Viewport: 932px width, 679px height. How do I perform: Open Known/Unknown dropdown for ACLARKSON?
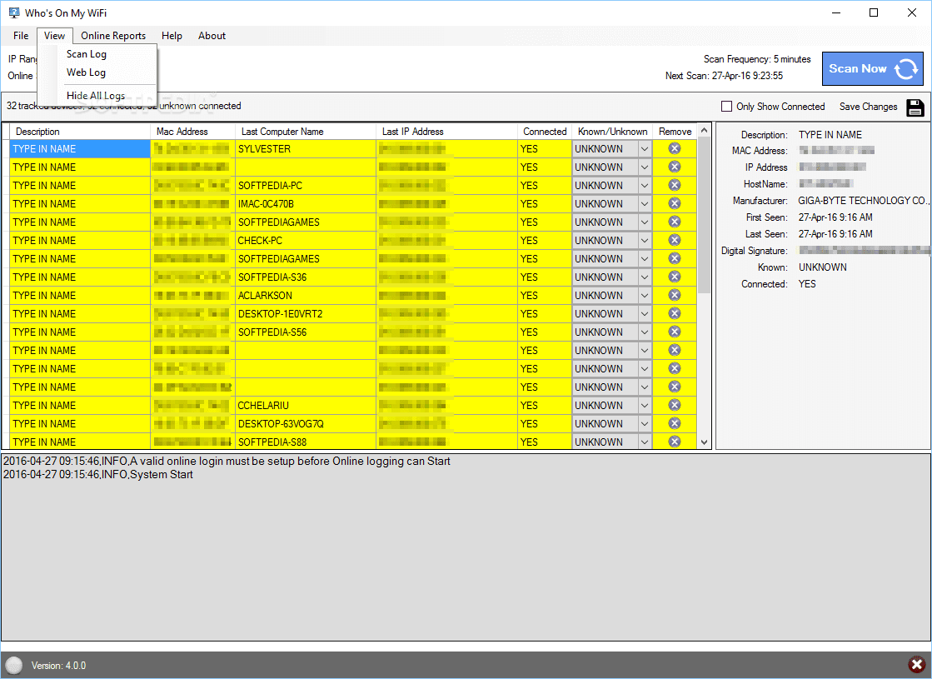tap(645, 296)
